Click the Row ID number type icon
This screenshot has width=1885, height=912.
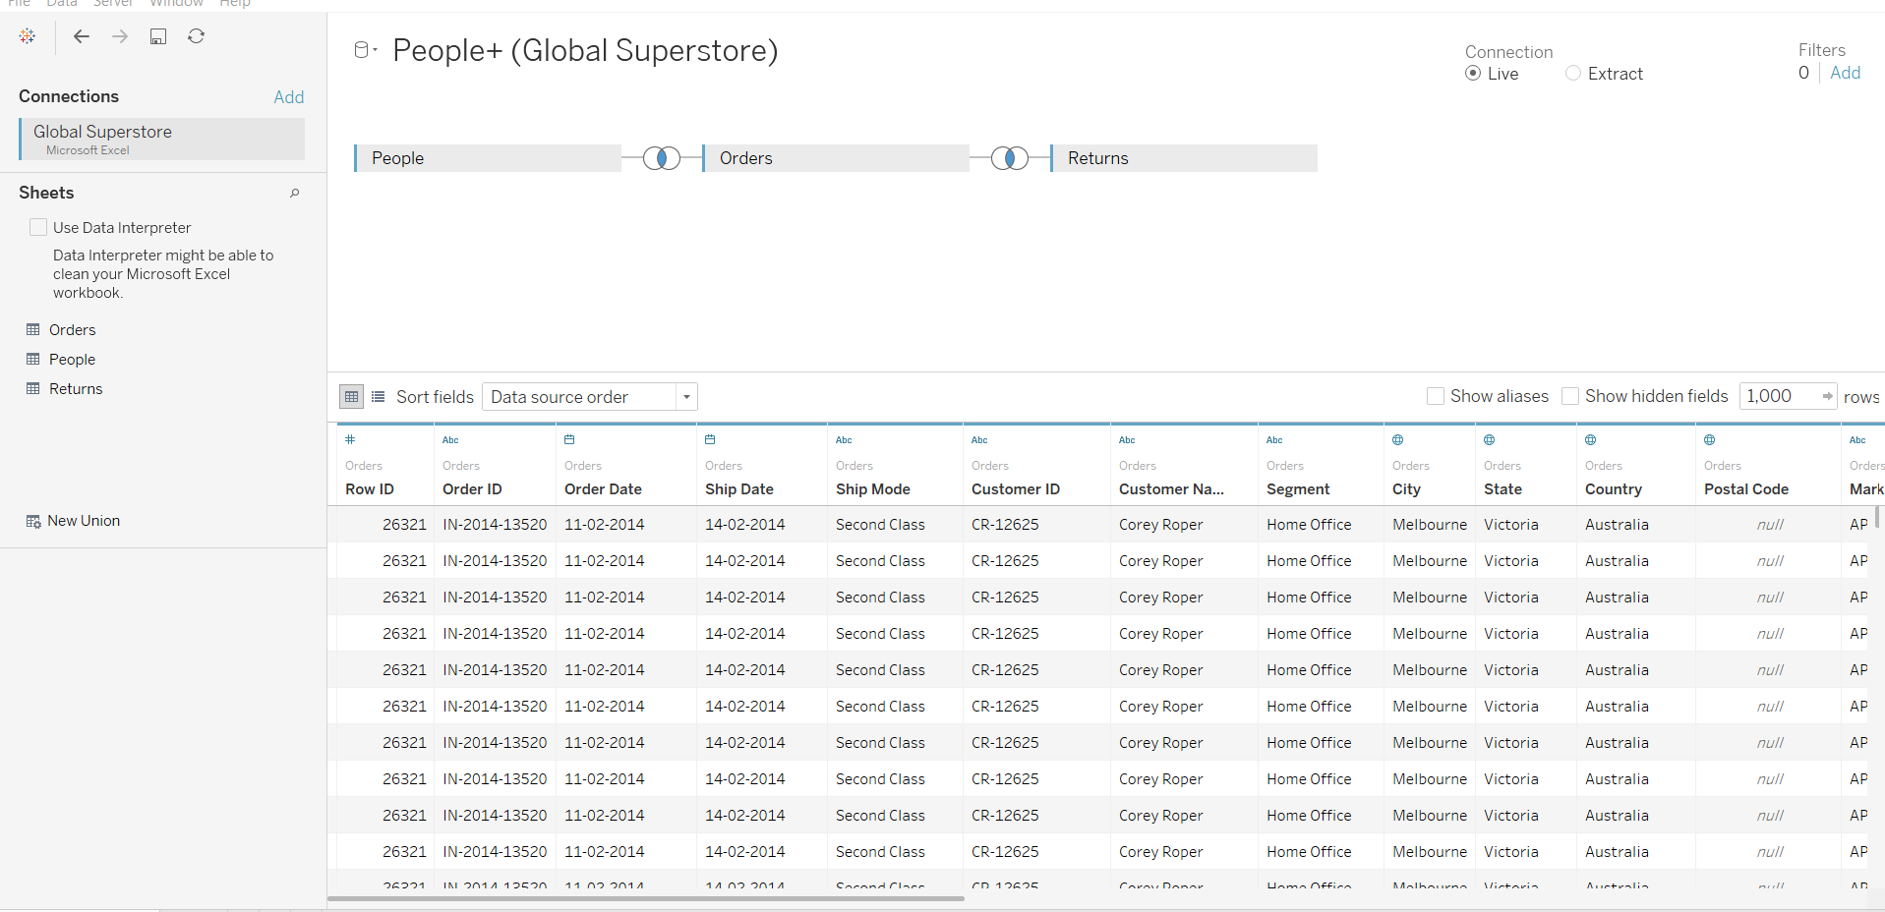(350, 439)
